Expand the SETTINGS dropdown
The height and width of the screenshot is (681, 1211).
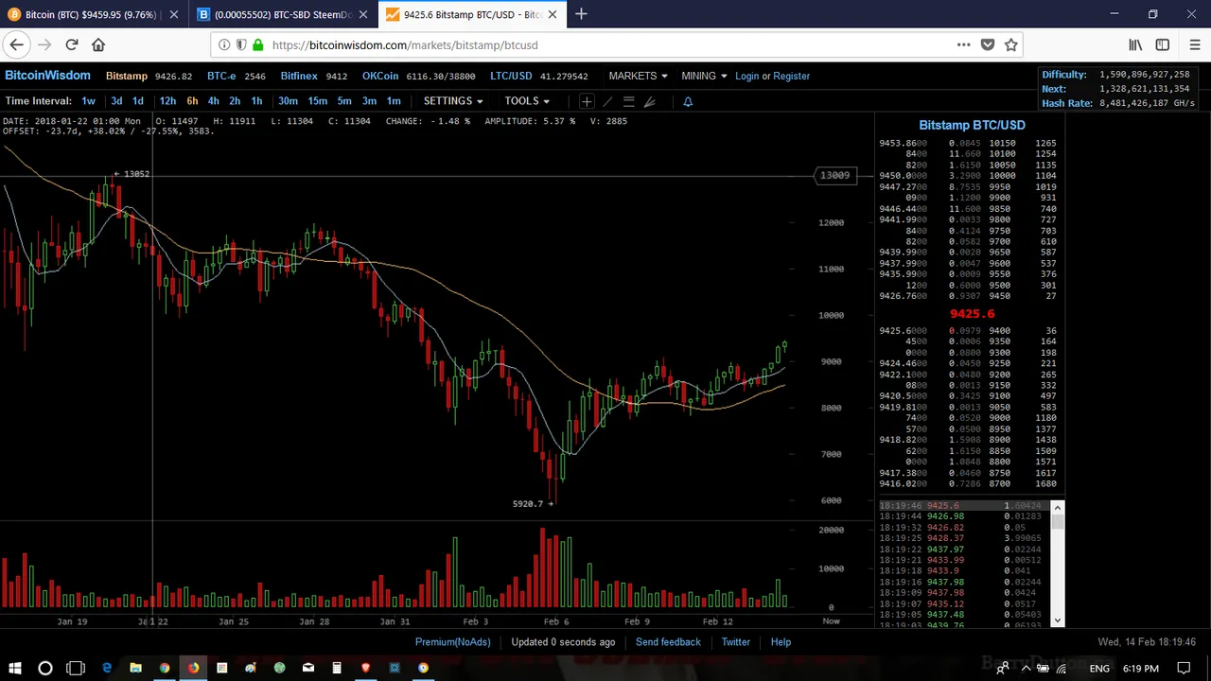(x=453, y=101)
